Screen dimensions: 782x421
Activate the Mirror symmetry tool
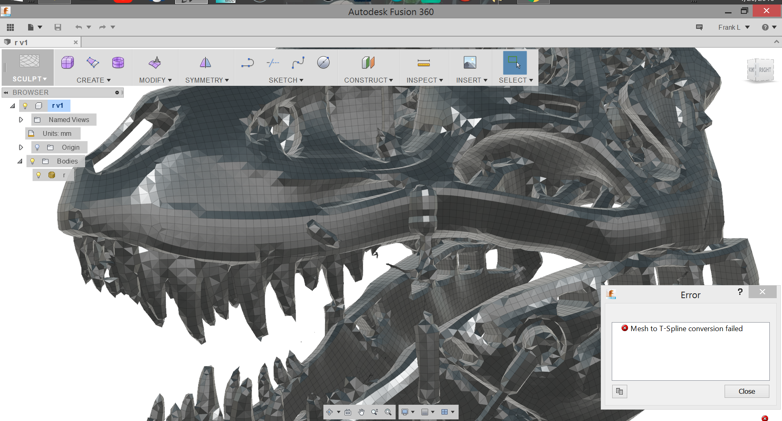tap(206, 63)
